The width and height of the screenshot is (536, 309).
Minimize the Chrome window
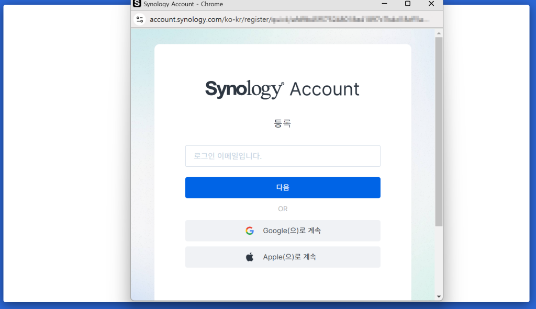pyautogui.click(x=385, y=4)
